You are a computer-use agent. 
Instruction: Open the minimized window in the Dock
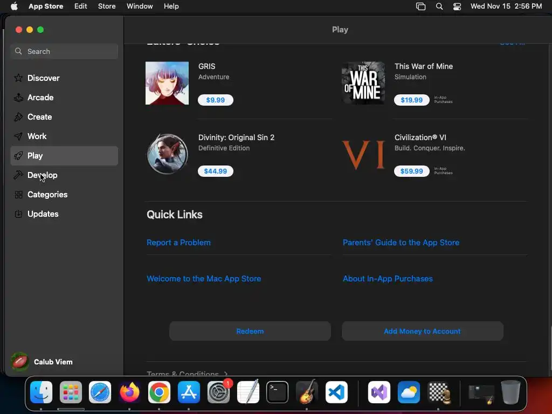(x=481, y=393)
